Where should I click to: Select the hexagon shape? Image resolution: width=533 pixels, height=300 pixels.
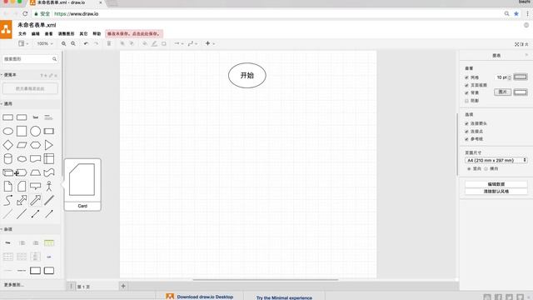pos(35,145)
